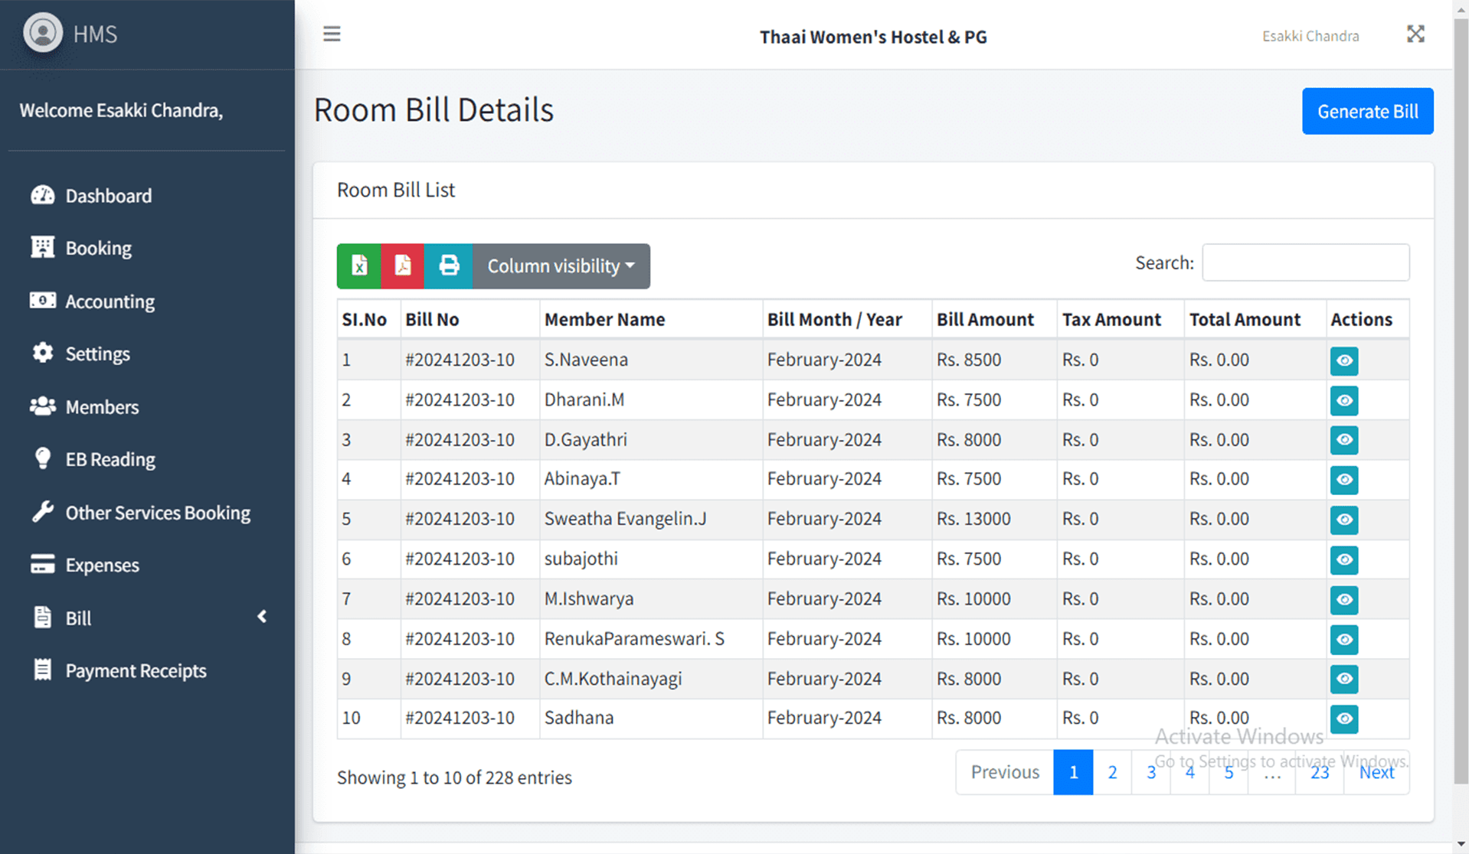Image resolution: width=1469 pixels, height=854 pixels.
Task: View bill details for S.Naveena
Action: point(1344,360)
